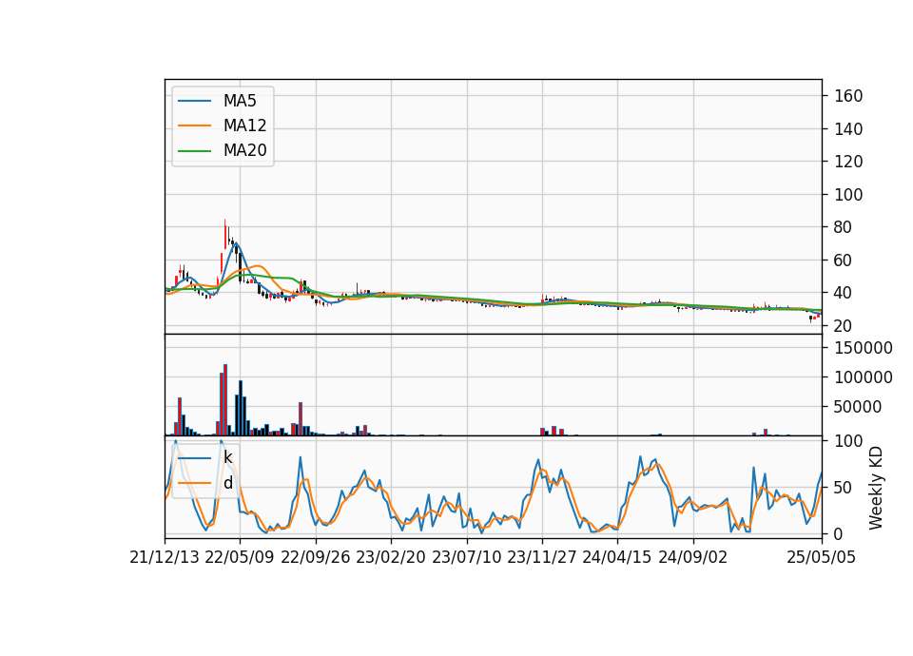Click the 160 price axis label
This screenshot has width=913, height=656.
(848, 96)
